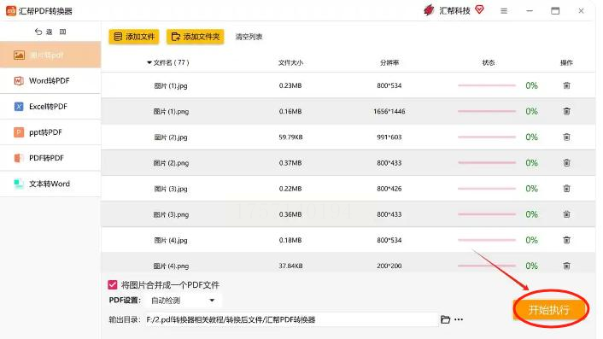Delete row 图片 (1).jpg with trash icon

coord(566,85)
